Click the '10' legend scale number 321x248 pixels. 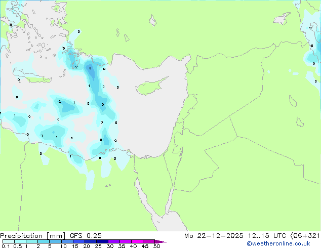(x=63, y=246)
